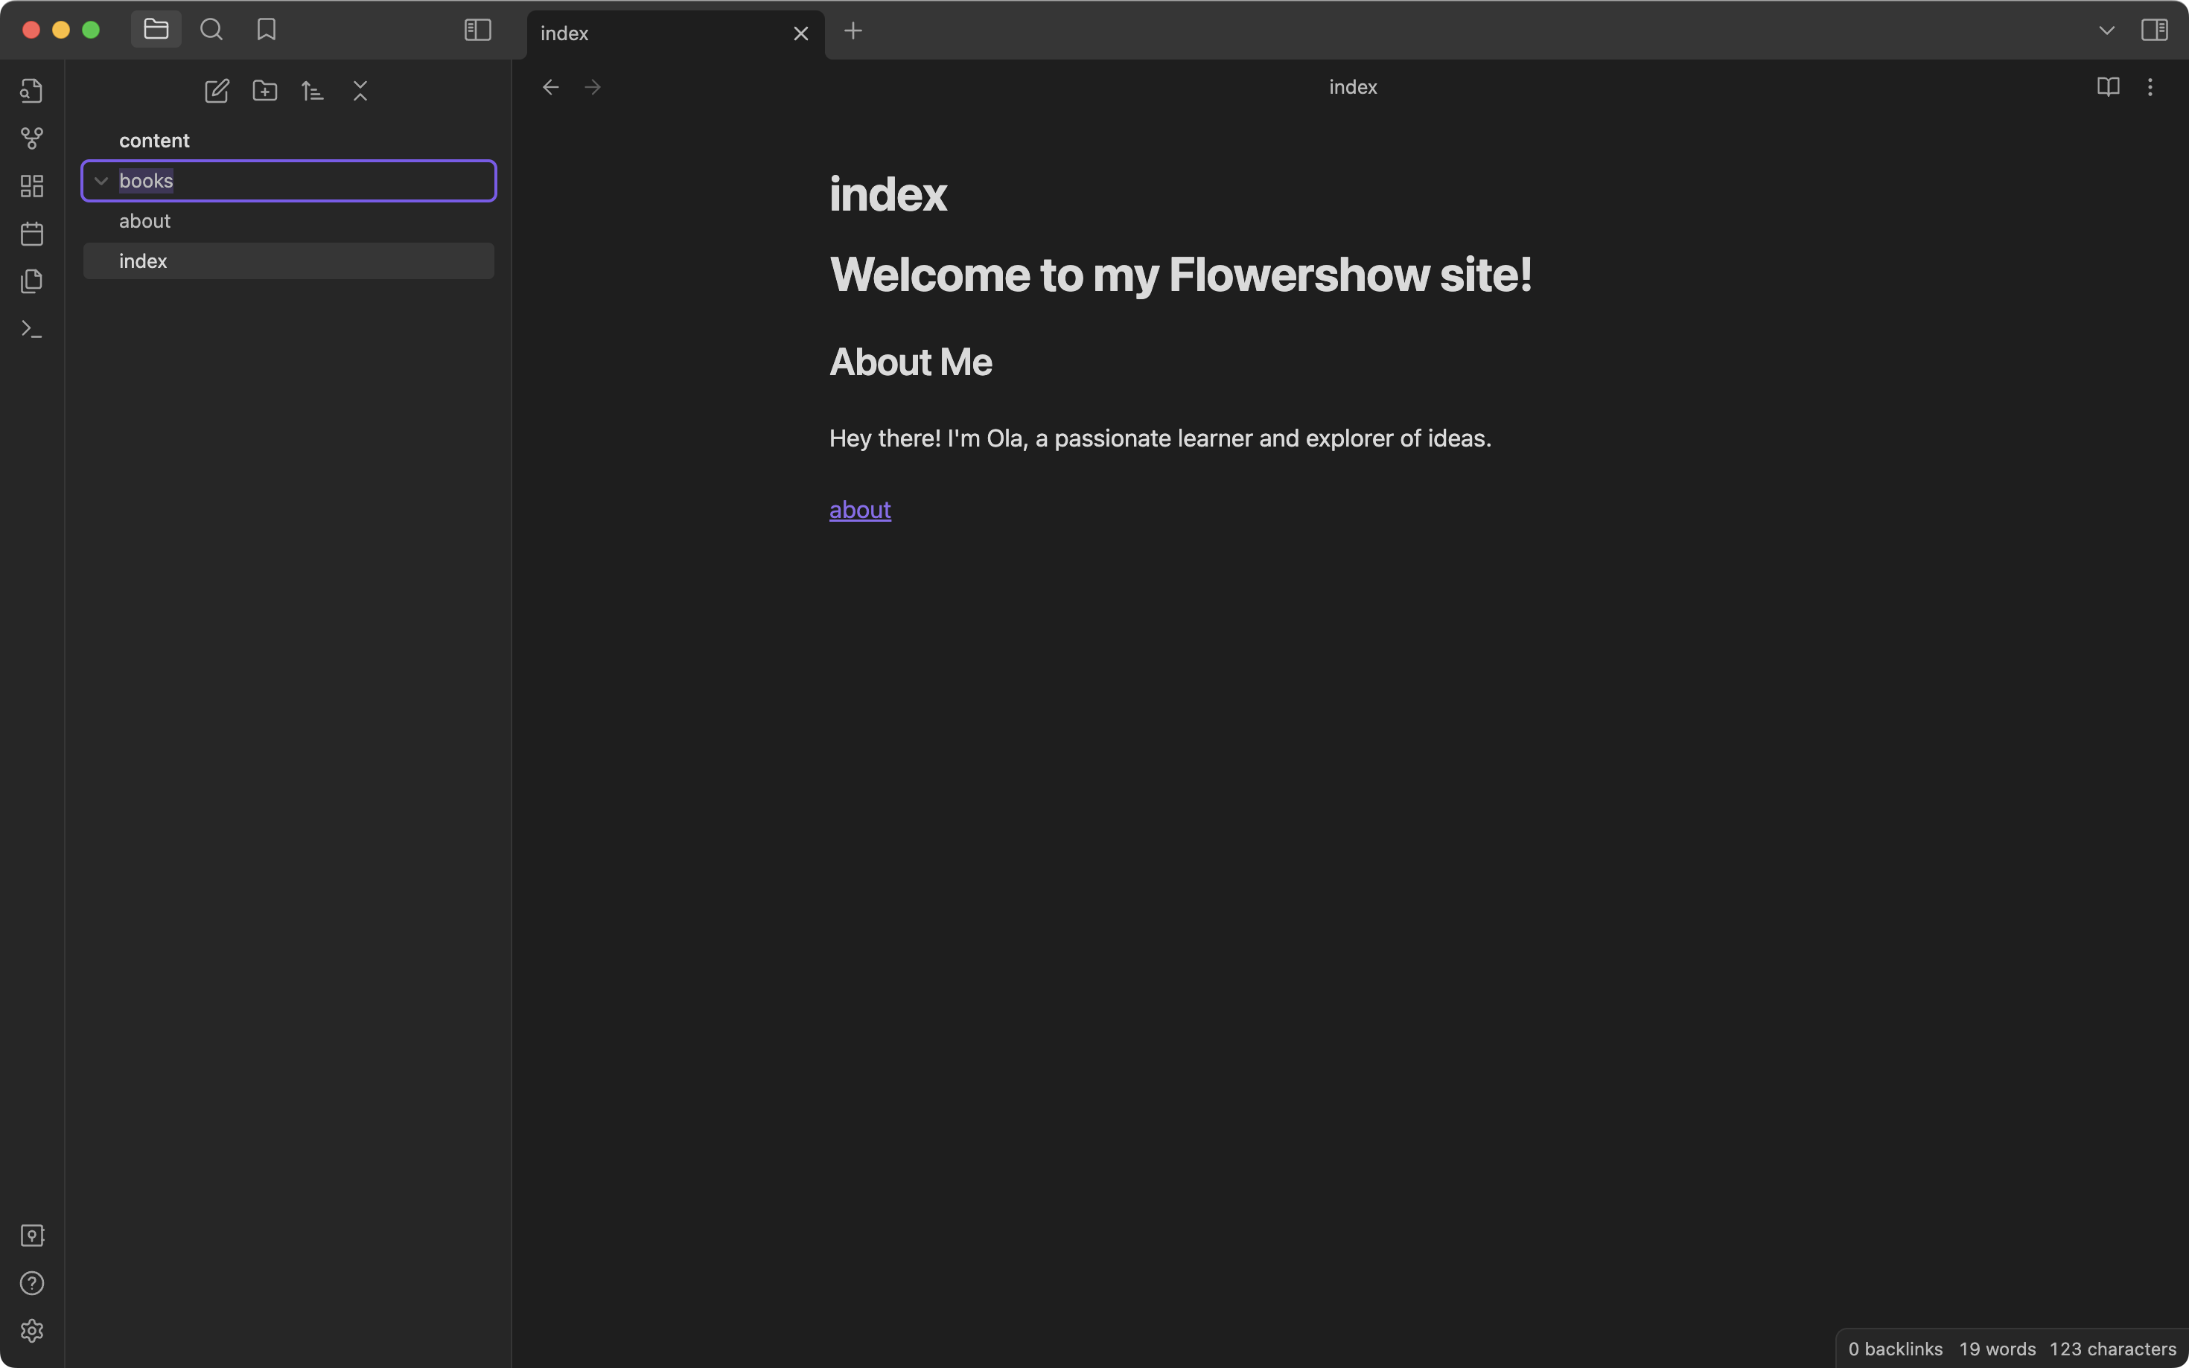Toggle the sidebar visibility
The image size is (2189, 1368).
pyautogui.click(x=477, y=28)
